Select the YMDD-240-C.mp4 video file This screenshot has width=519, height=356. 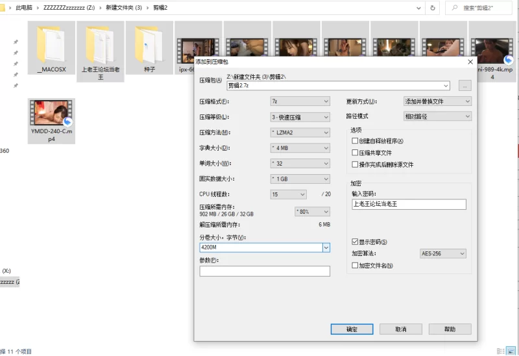click(x=51, y=121)
